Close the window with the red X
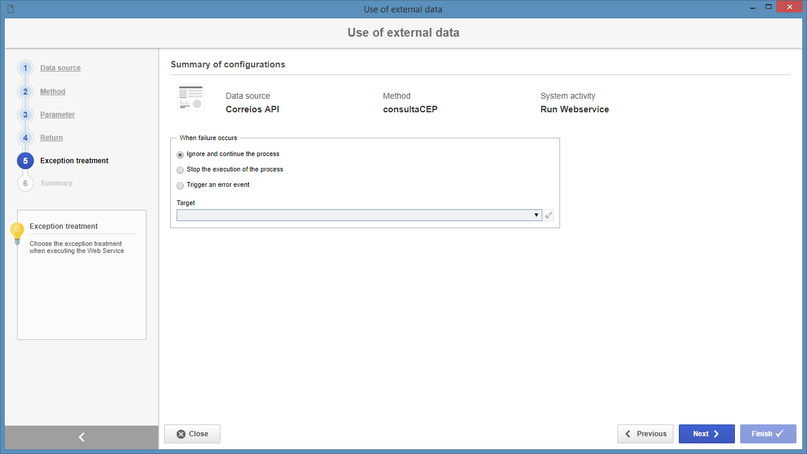Viewport: 807px width, 454px height. coord(790,7)
